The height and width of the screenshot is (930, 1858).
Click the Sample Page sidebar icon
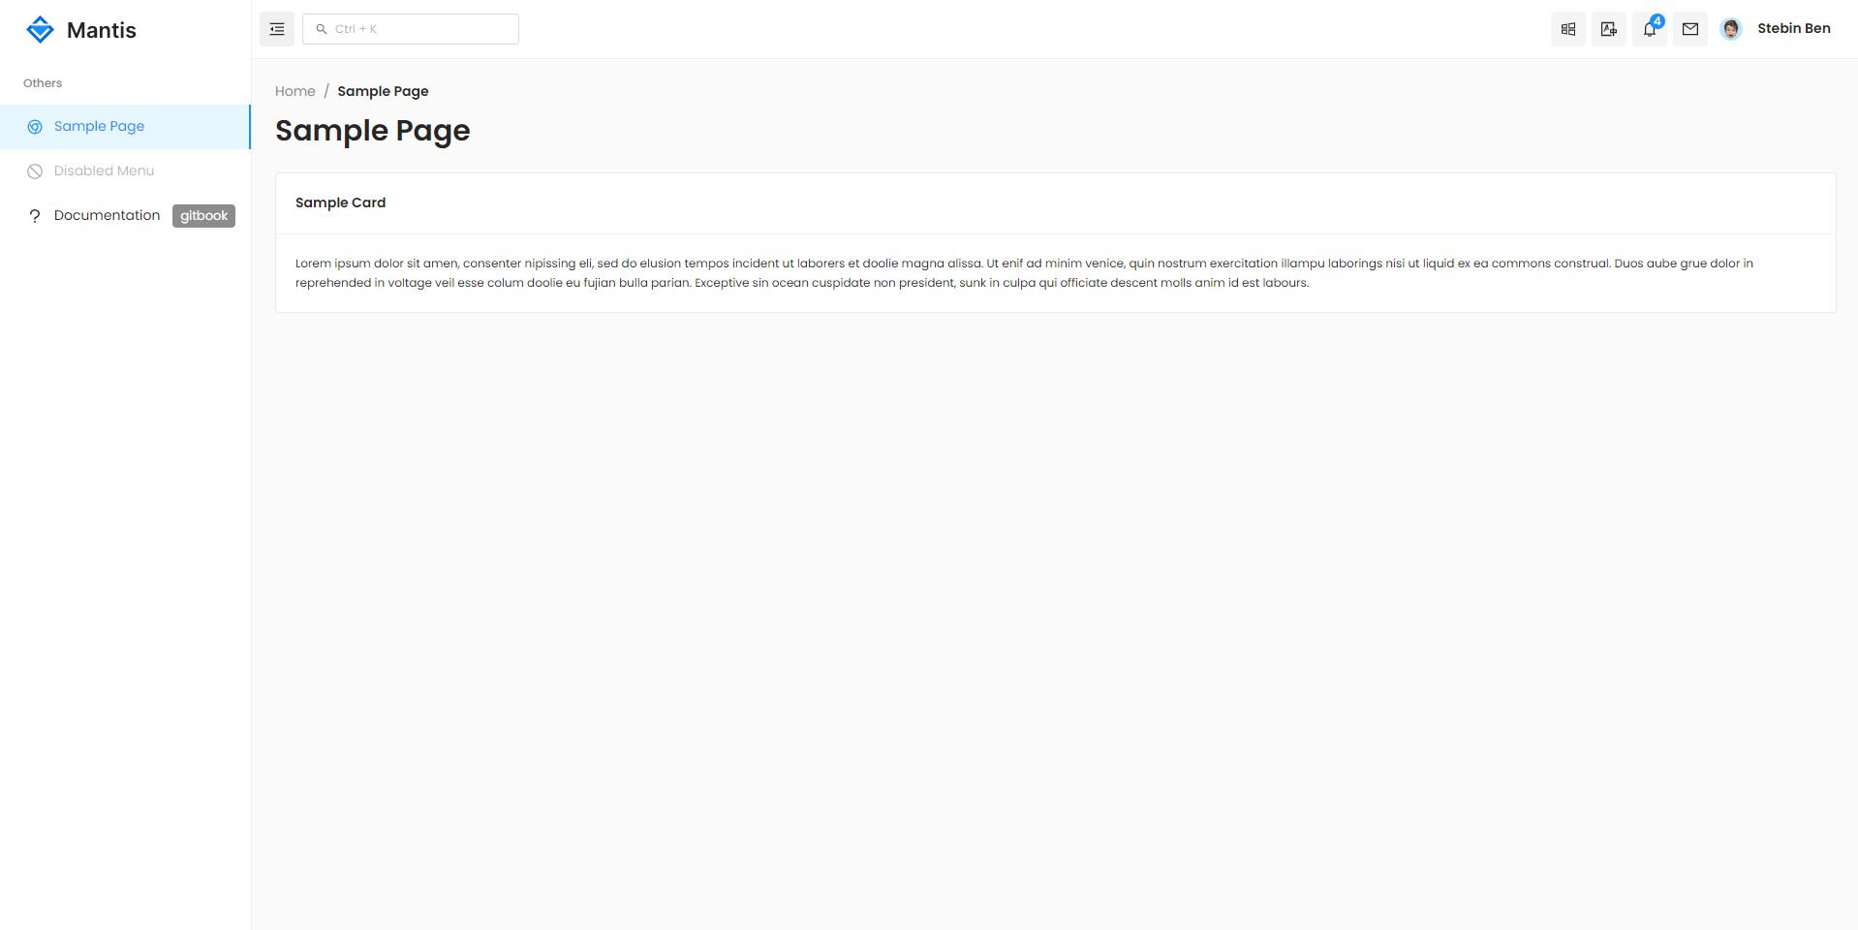tap(35, 127)
